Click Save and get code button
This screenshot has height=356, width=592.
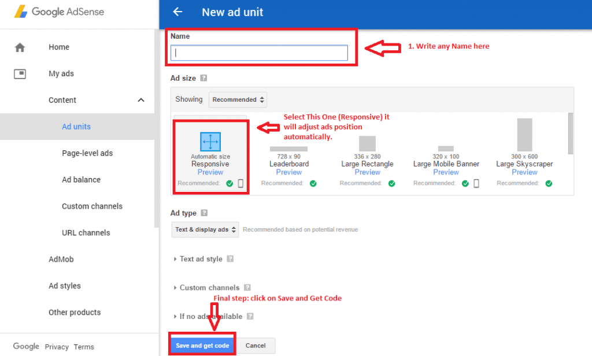[202, 346]
